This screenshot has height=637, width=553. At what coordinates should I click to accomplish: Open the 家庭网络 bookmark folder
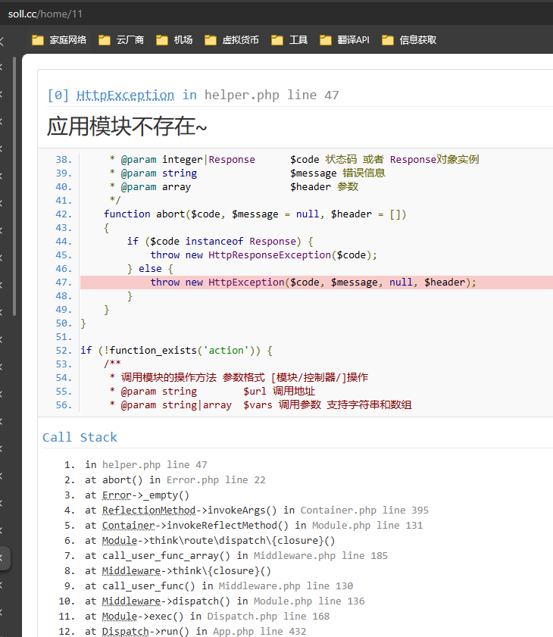59,40
